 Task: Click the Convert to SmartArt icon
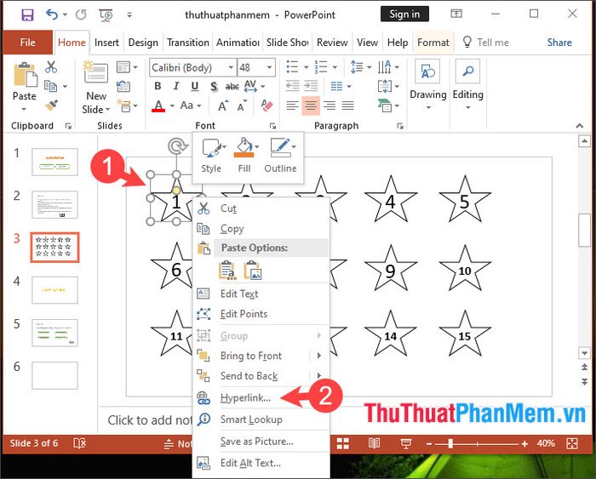(x=384, y=105)
